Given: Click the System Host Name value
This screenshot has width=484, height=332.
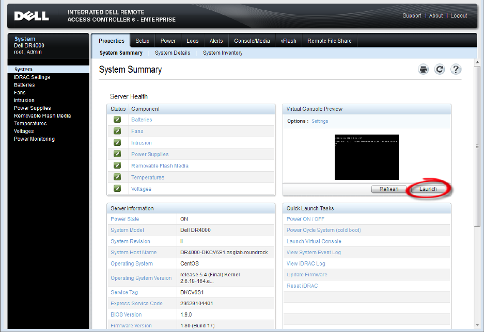Looking at the screenshot, I should coord(224,252).
